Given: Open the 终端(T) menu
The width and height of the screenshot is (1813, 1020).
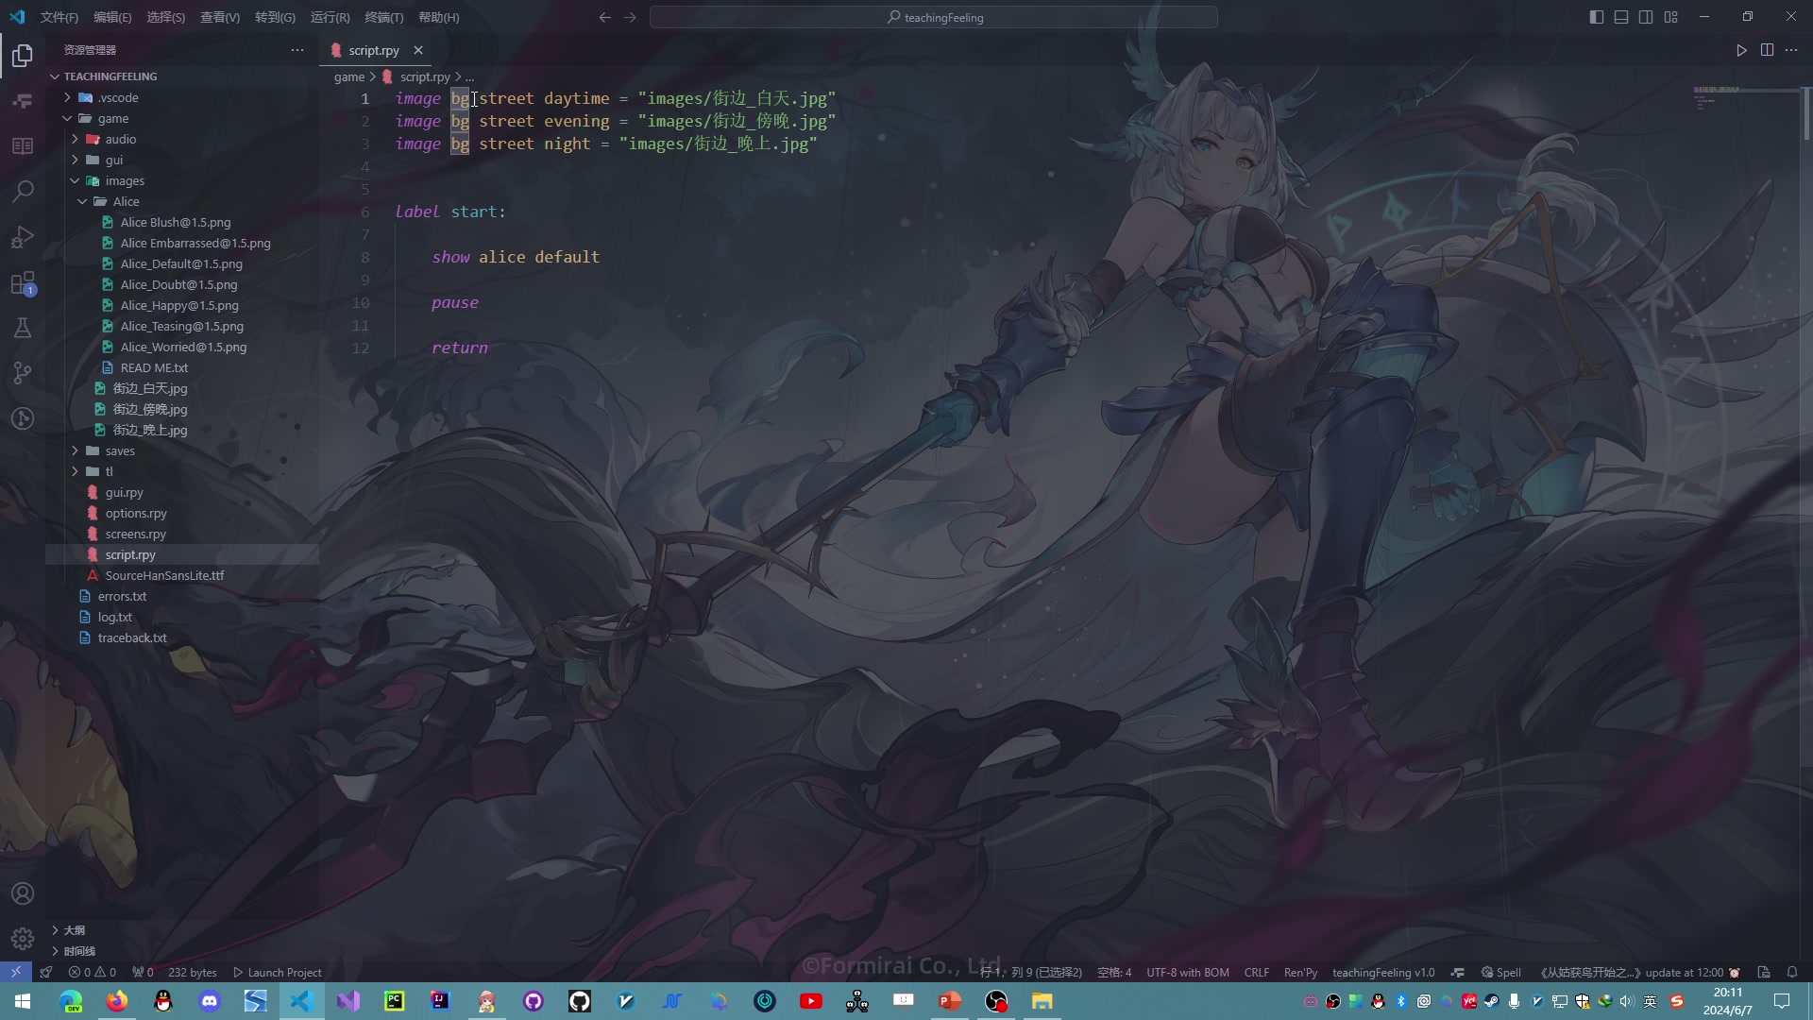Looking at the screenshot, I should coord(384,17).
